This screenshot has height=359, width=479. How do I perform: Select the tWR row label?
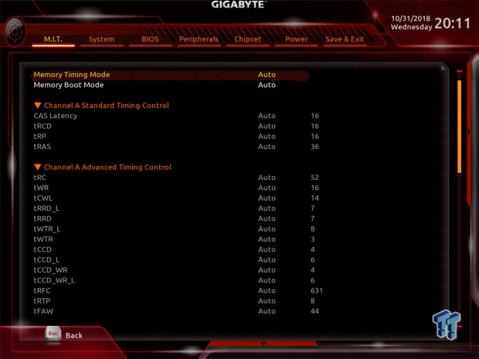41,188
